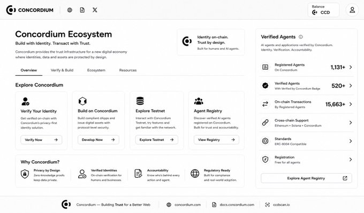Click the info icon beside Verified Agents
The height and width of the screenshot is (213, 364).
(x=301, y=37)
